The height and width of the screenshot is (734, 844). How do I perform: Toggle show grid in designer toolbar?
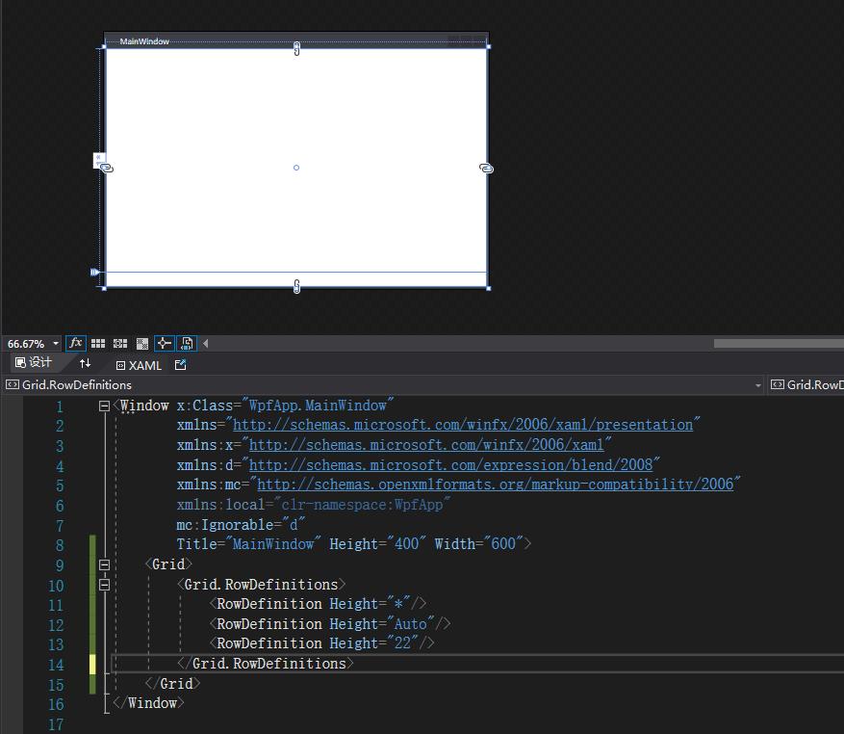(98, 343)
